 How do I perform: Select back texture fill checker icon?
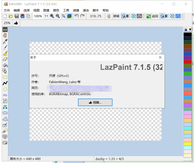click(172, 16)
